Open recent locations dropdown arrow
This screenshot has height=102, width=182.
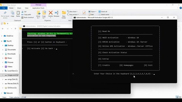(x=11, y=29)
